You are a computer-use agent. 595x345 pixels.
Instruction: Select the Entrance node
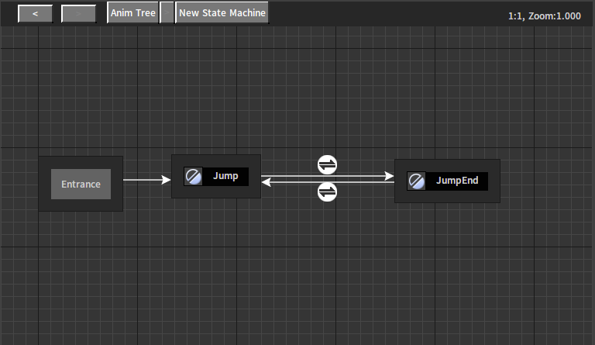point(81,184)
